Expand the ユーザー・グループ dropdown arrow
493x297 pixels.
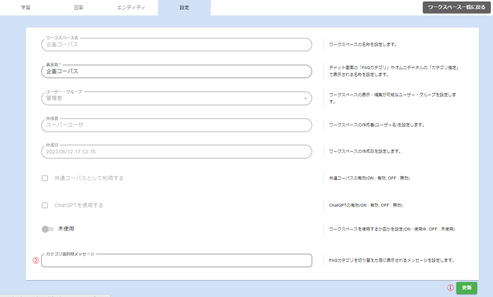[305, 98]
